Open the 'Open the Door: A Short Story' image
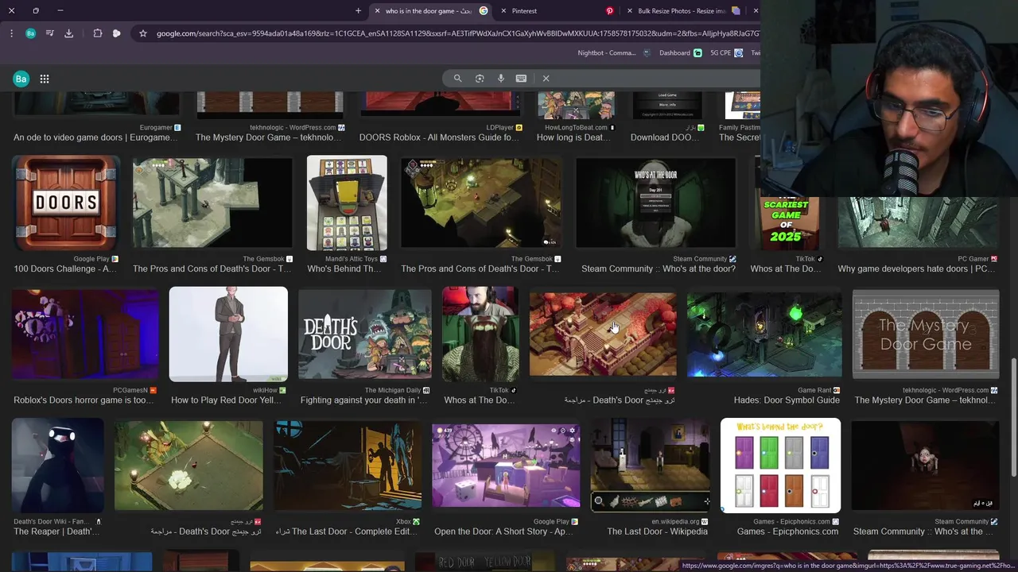Viewport: 1018px width, 572px height. click(x=506, y=466)
